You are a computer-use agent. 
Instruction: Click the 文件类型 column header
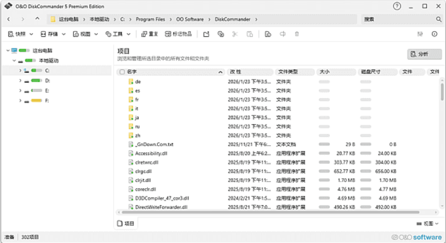coord(294,72)
